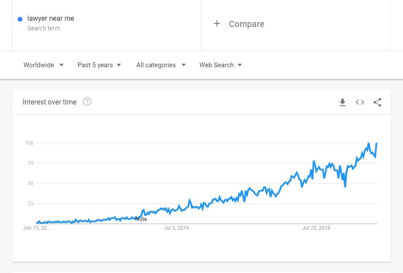This screenshot has height=273, width=403.
Task: Click the peak point at chart end
Action: pos(376,143)
